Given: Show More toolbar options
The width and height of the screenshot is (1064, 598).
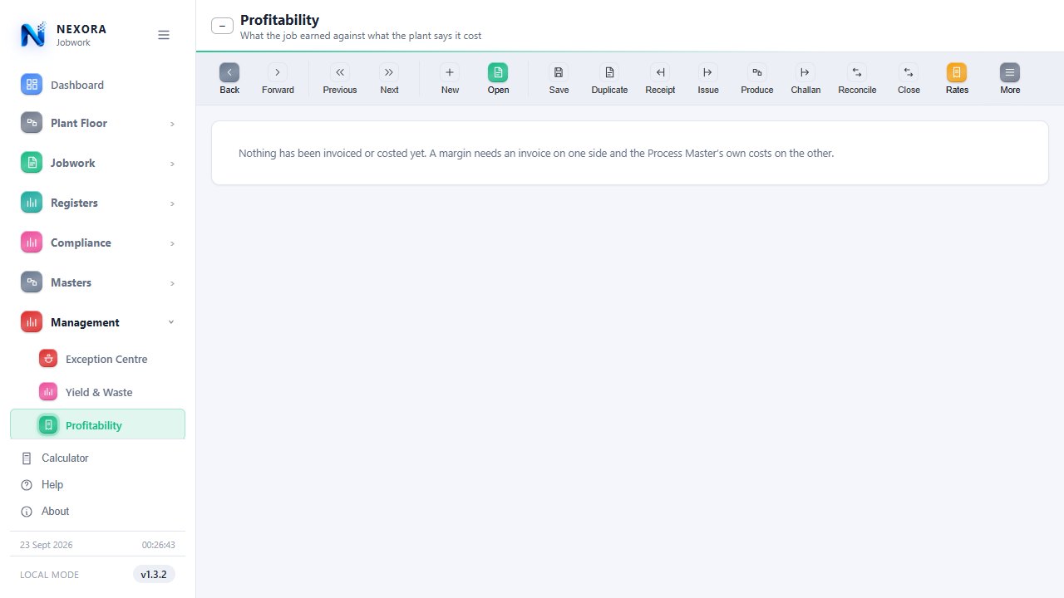Looking at the screenshot, I should click(x=1010, y=79).
